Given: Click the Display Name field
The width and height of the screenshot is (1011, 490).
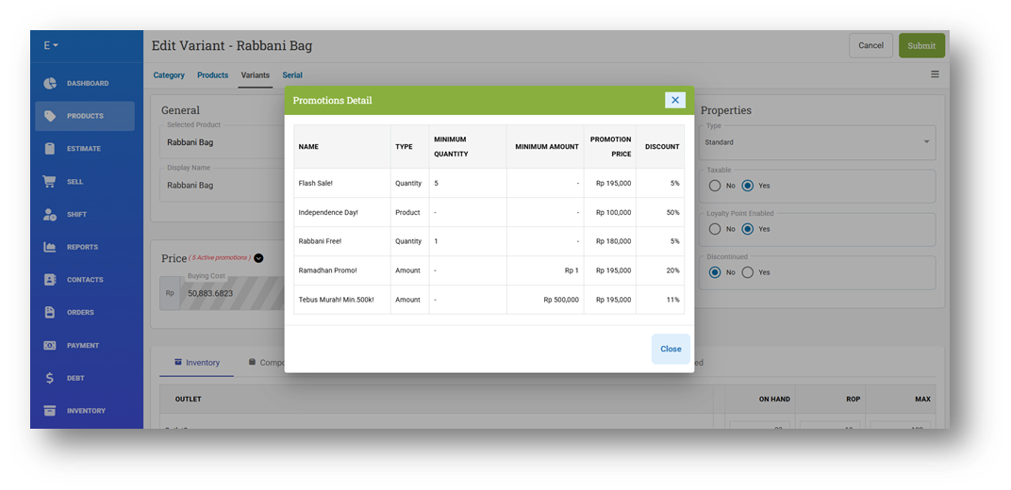Looking at the screenshot, I should pos(224,185).
